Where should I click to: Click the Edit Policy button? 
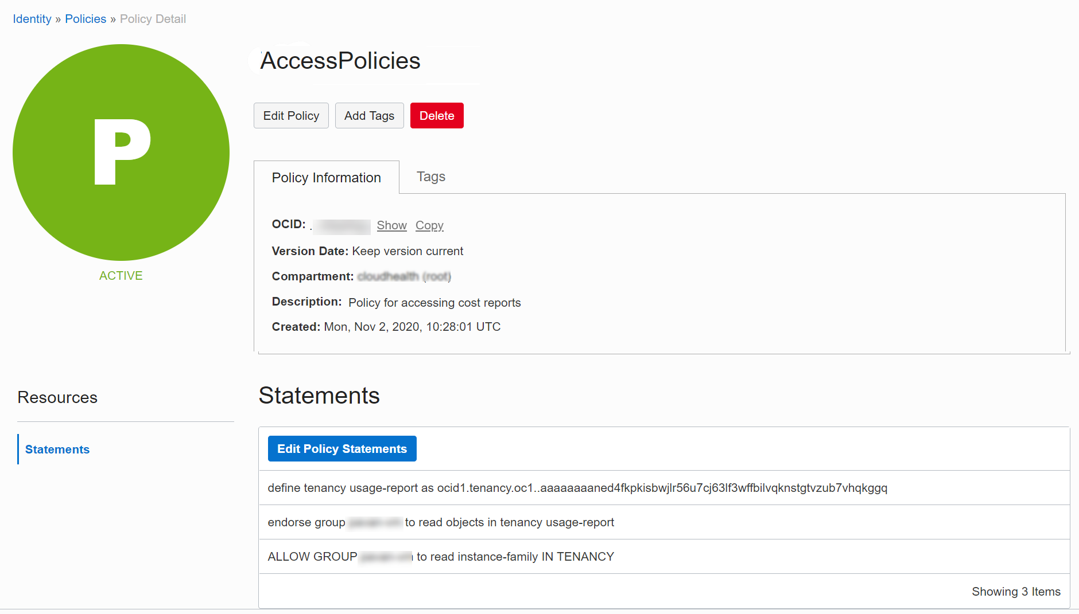tap(291, 115)
